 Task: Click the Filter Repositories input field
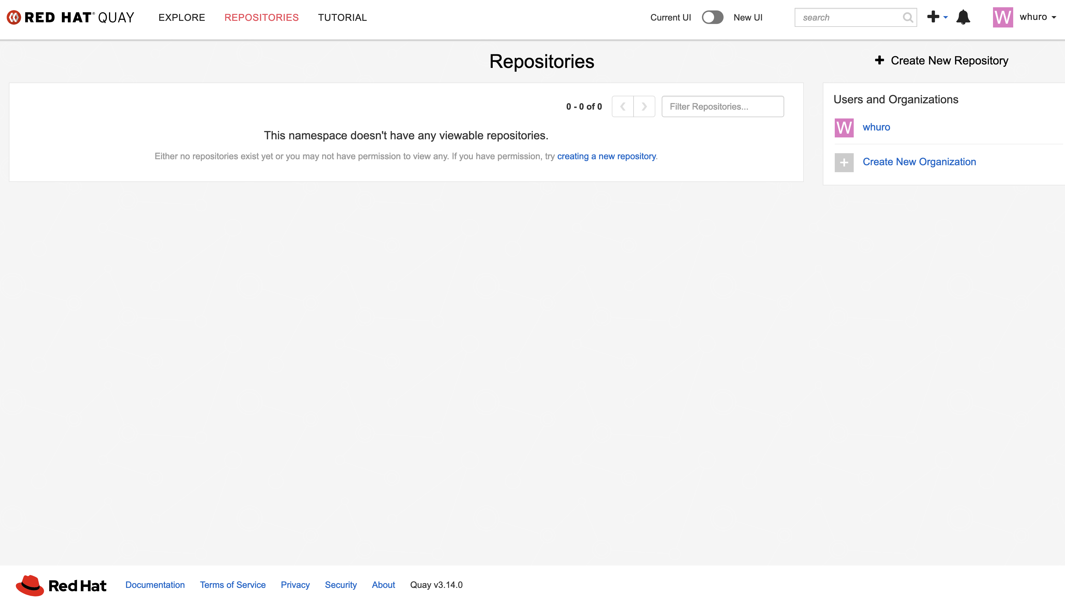722,106
